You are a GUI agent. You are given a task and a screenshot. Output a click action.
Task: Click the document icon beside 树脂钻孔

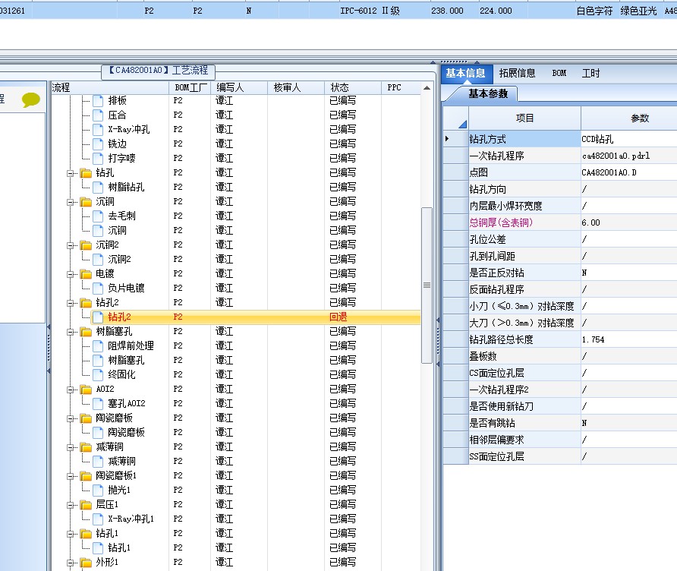(x=98, y=187)
